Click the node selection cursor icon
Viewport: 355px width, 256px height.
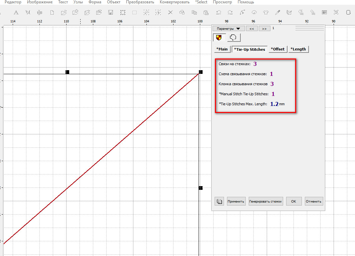[158, 12]
